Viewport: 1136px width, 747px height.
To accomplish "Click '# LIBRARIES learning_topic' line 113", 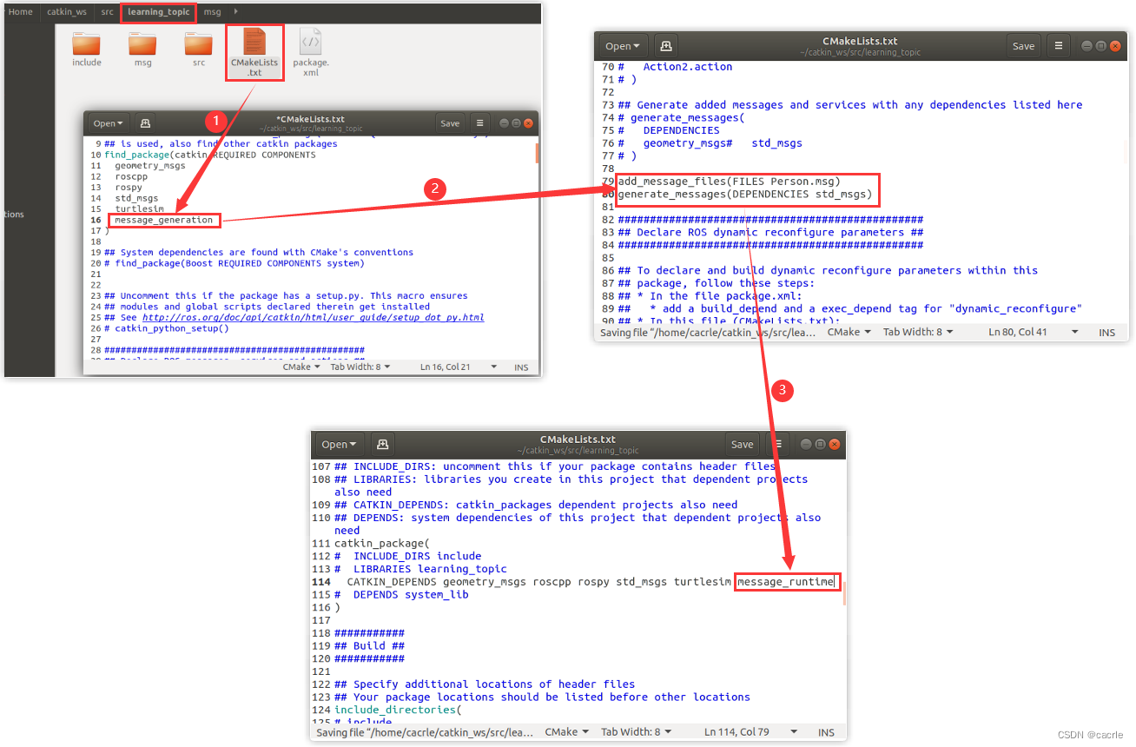I will tap(420, 569).
